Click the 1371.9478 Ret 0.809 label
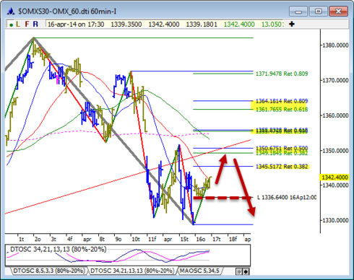The width and height of the screenshot is (354, 280). pos(282,74)
